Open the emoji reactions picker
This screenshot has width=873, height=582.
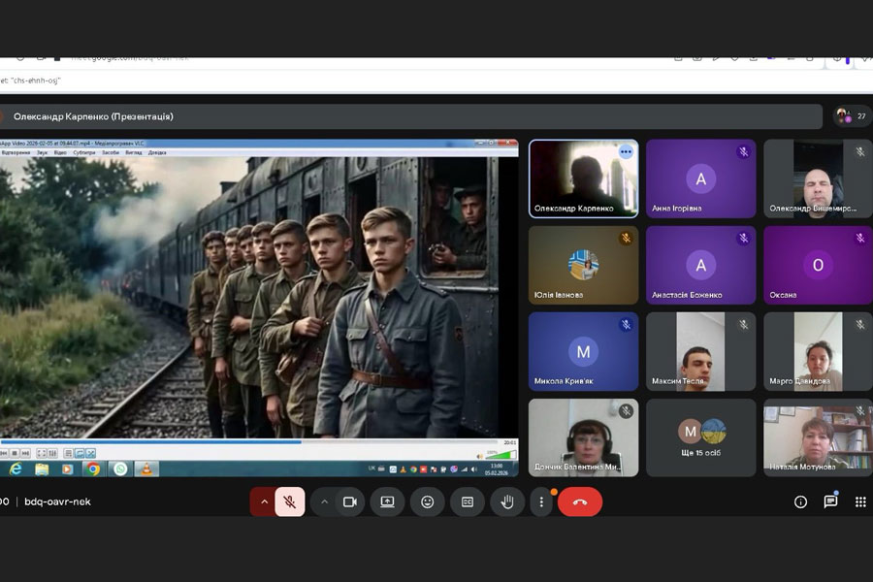(x=427, y=501)
